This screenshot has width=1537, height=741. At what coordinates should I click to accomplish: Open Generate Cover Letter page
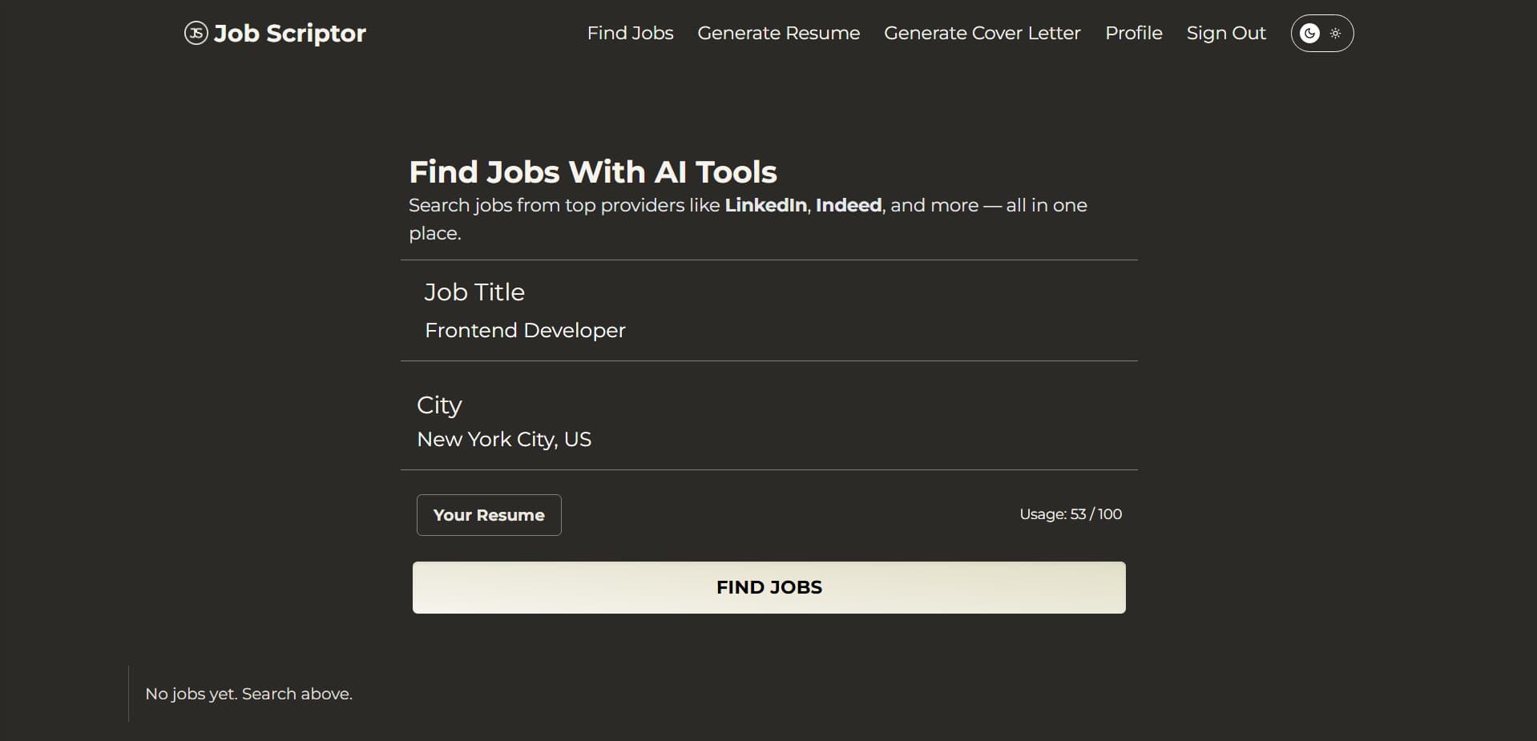click(982, 33)
